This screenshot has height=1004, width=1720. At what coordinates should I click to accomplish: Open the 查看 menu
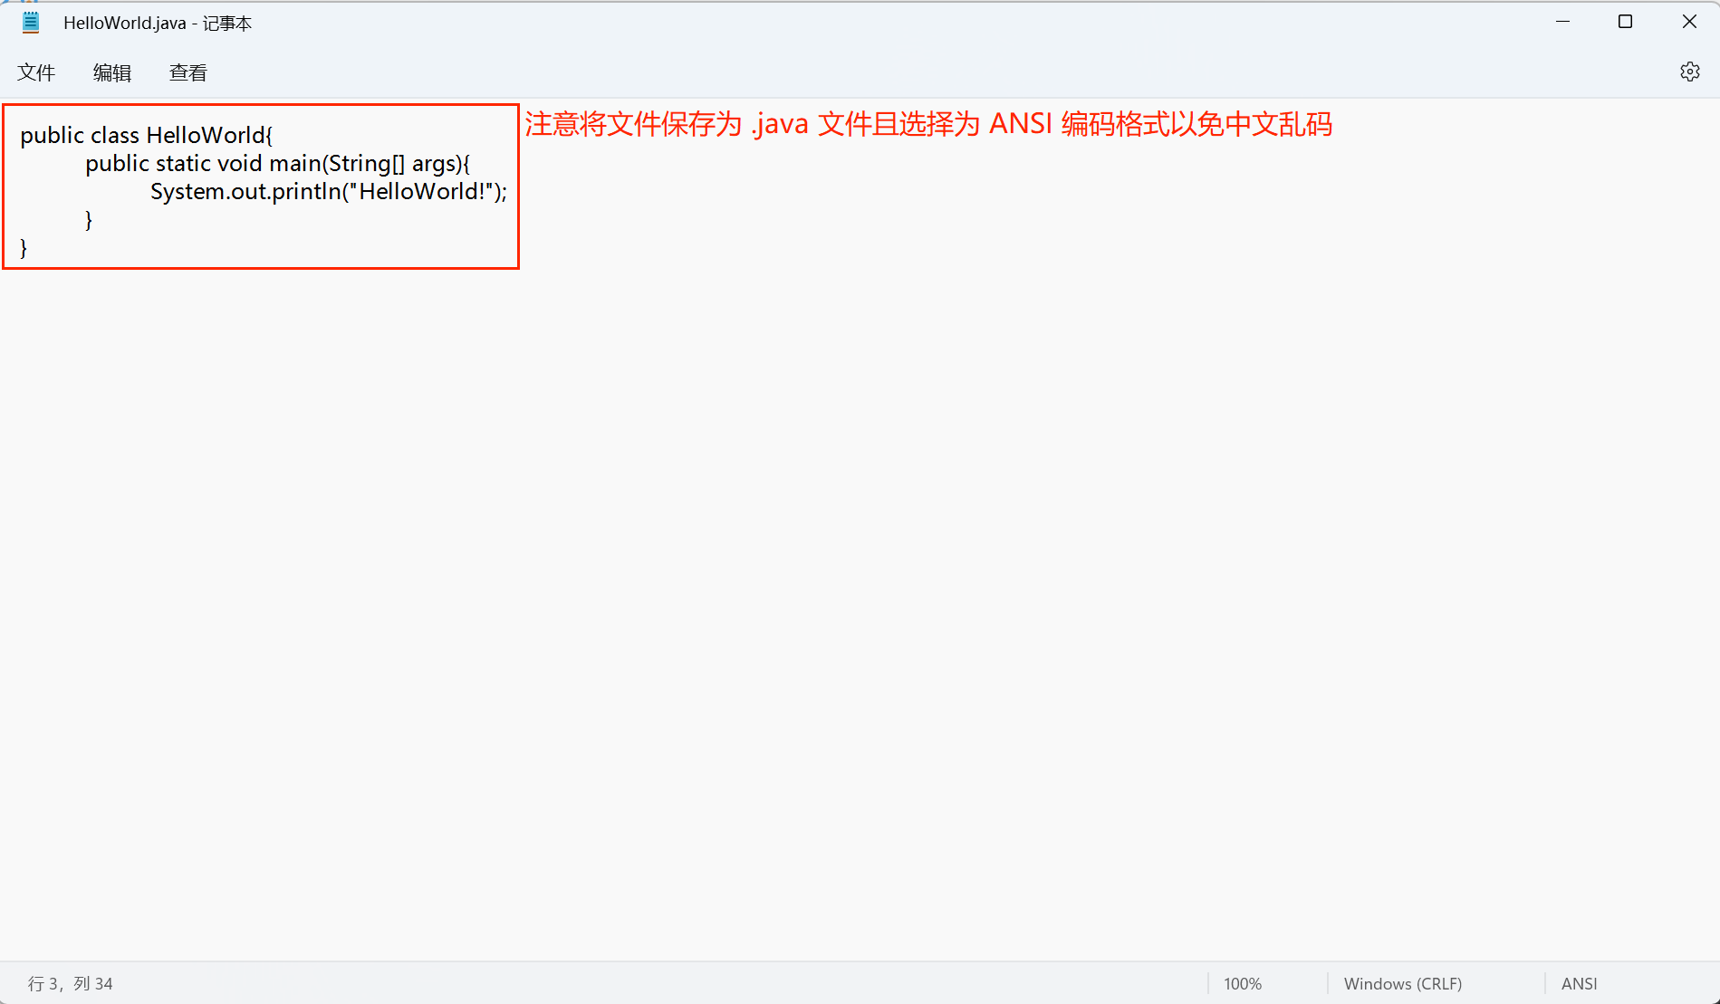188,72
